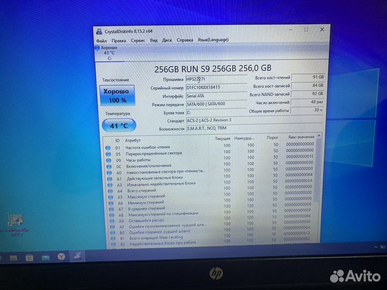Open the Вид menu
The height and width of the screenshot is (290, 387).
click(x=154, y=40)
